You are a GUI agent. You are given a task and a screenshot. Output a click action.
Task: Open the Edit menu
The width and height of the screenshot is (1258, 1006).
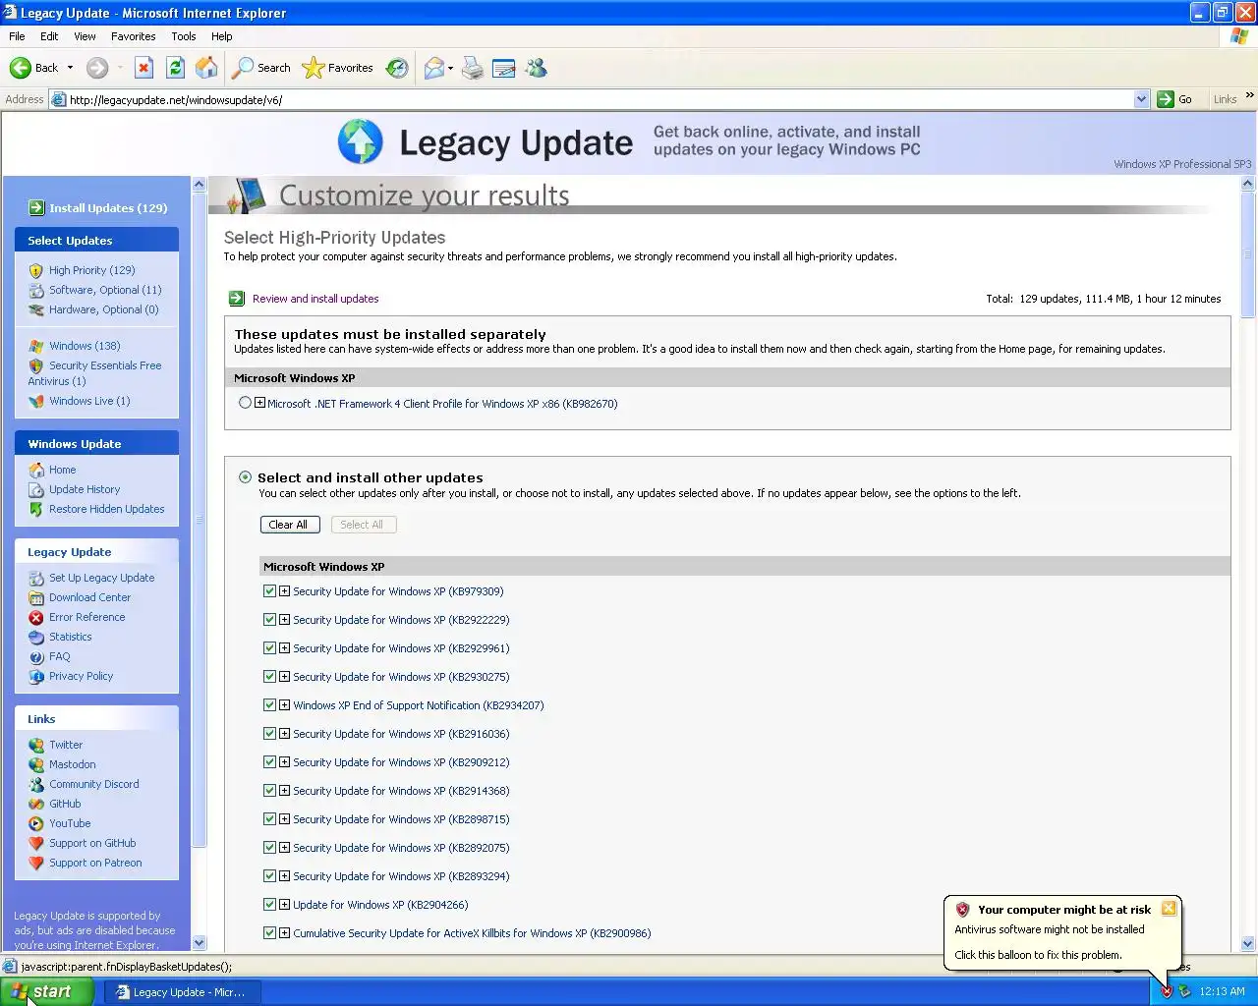(x=49, y=36)
